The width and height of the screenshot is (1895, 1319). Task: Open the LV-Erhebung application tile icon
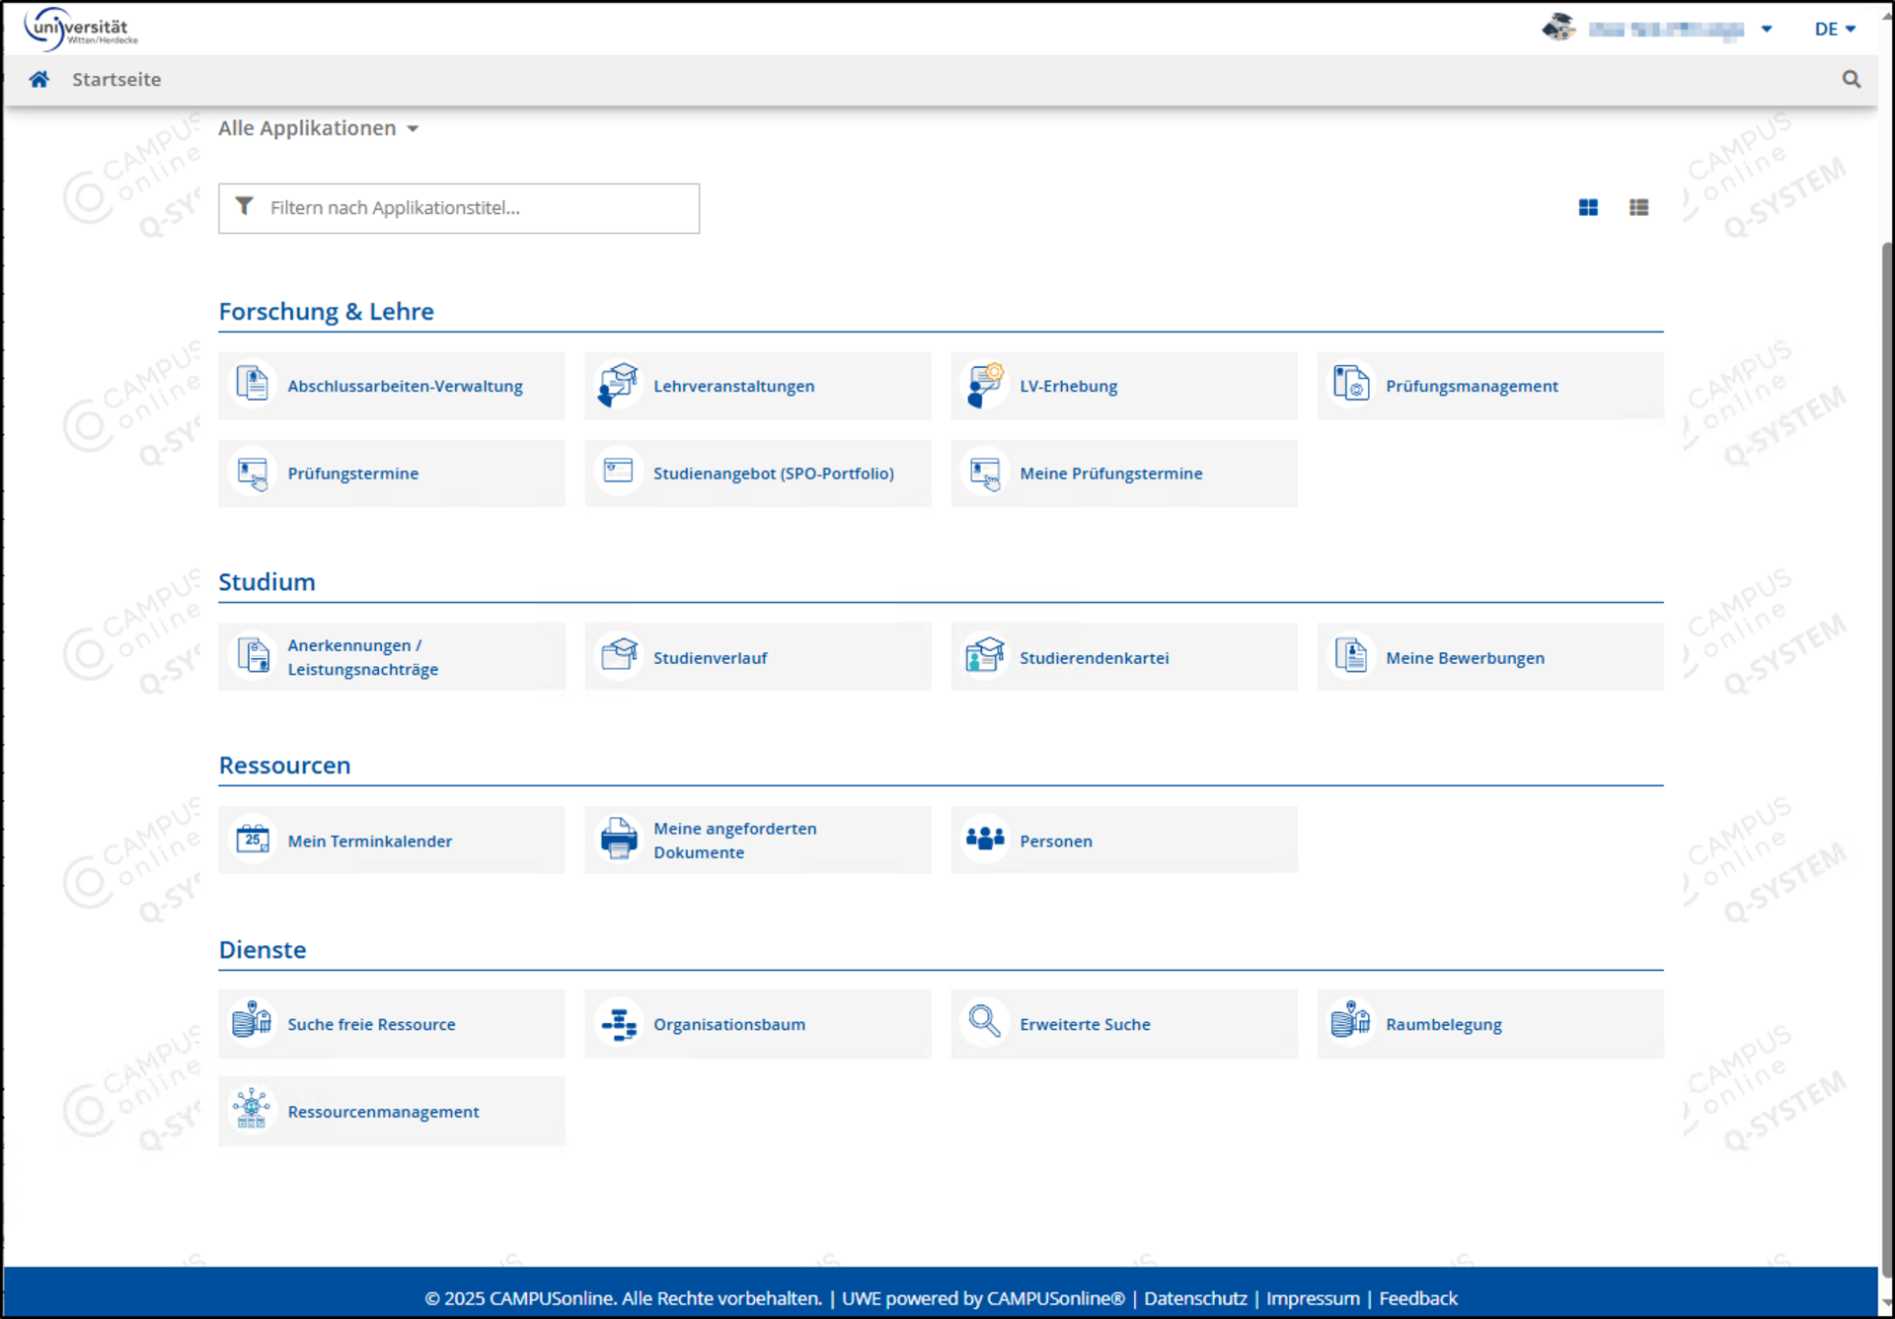[x=984, y=385]
